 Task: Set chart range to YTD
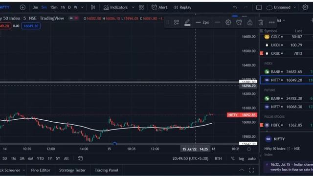coord(40,158)
